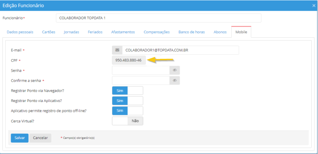The width and height of the screenshot is (318, 154).
Task: Show password using Senha eye icon
Action: [175, 70]
